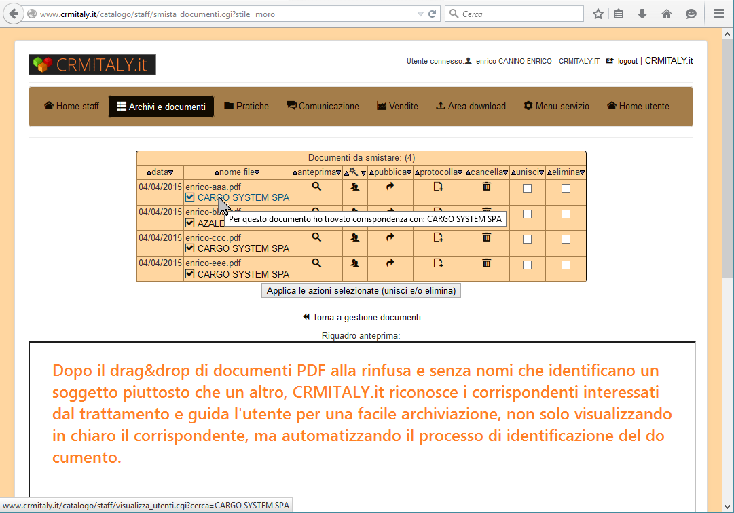The height and width of the screenshot is (513, 734).
Task: Delete enrico-ccc.pdf using the trash icon
Action: pos(486,237)
